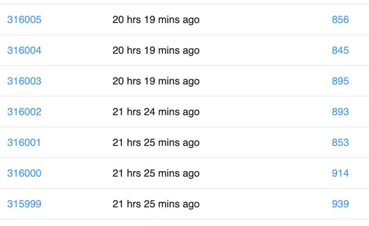Click the 893 count link
This screenshot has width=369, height=226.
click(340, 112)
